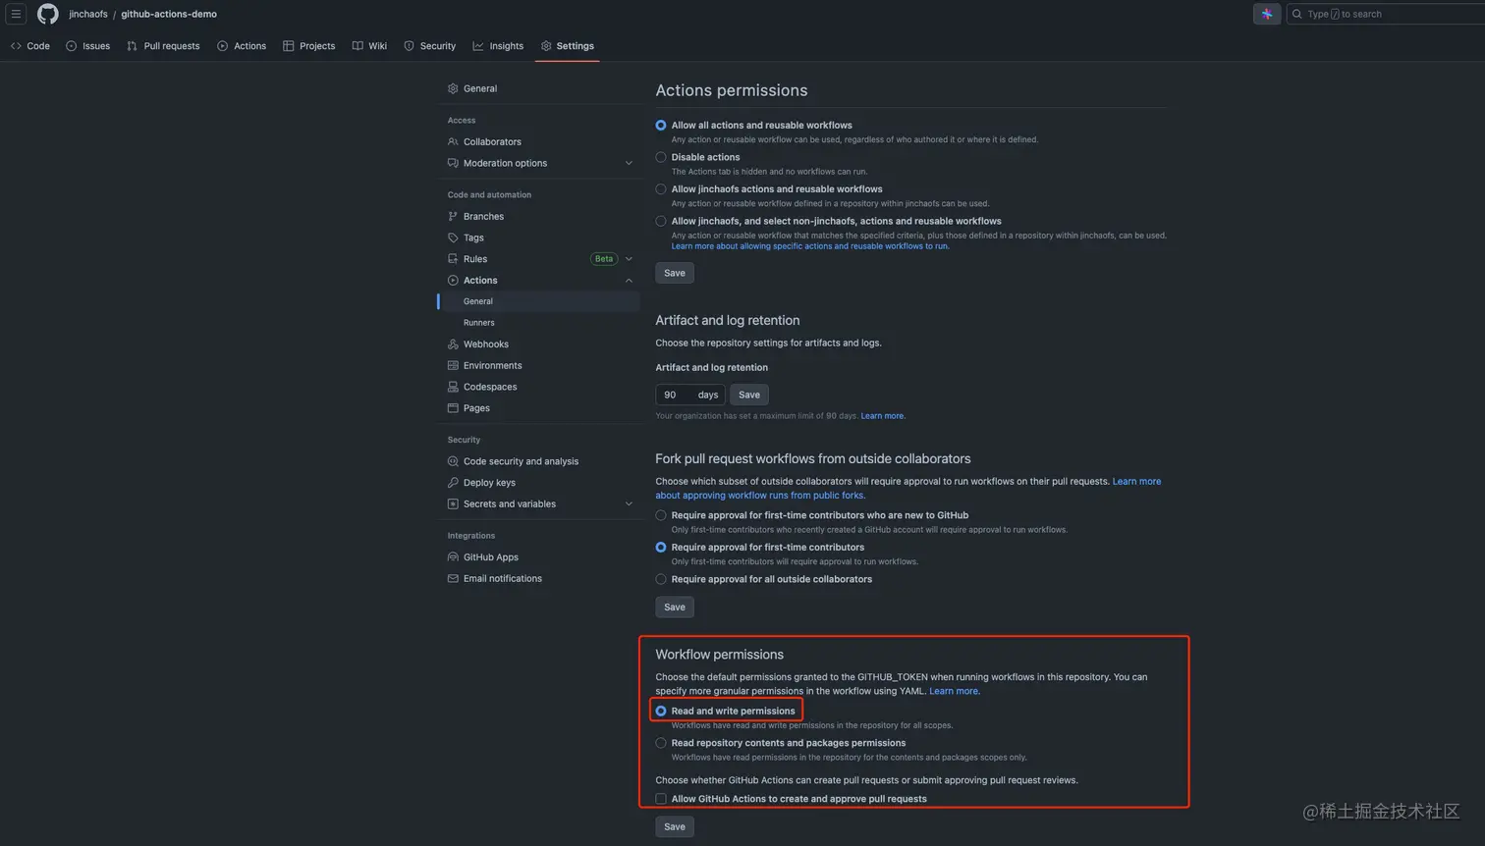Click the Rules icon in sidebar
The height and width of the screenshot is (846, 1485).
453,259
